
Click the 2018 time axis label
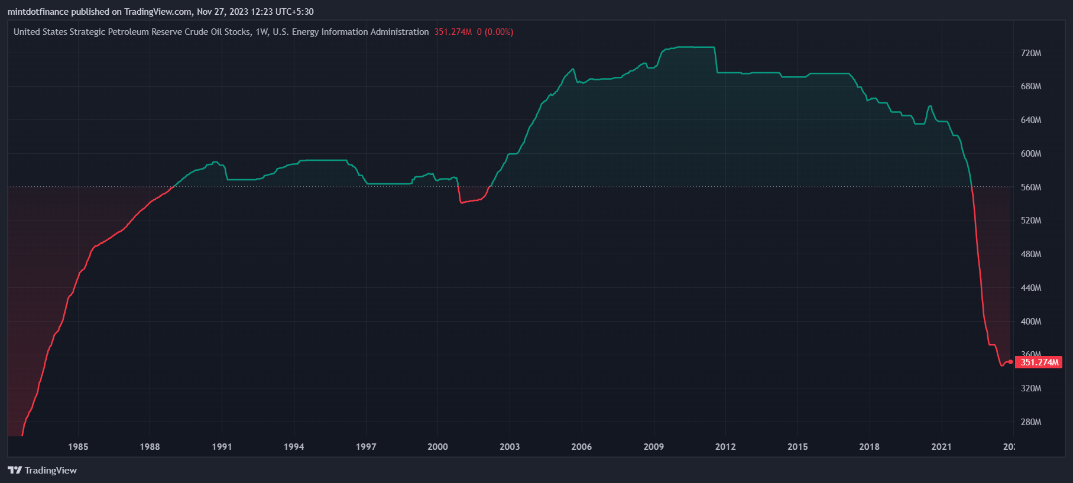click(869, 447)
